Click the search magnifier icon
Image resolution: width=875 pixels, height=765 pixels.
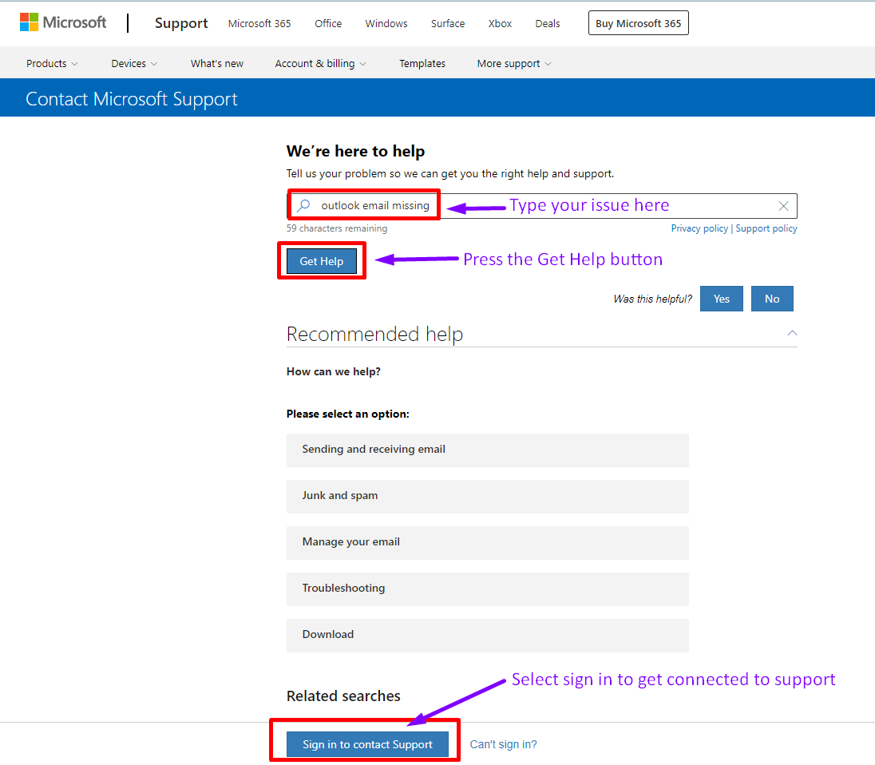303,205
